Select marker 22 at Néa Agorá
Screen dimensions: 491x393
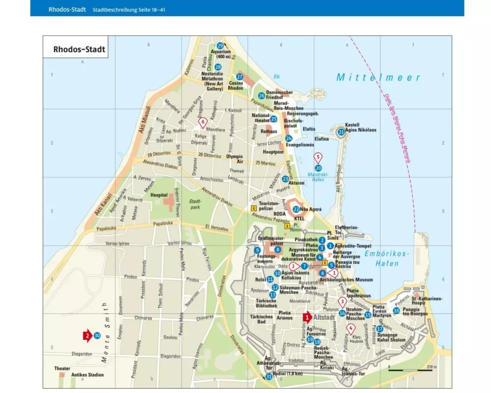pyautogui.click(x=296, y=209)
